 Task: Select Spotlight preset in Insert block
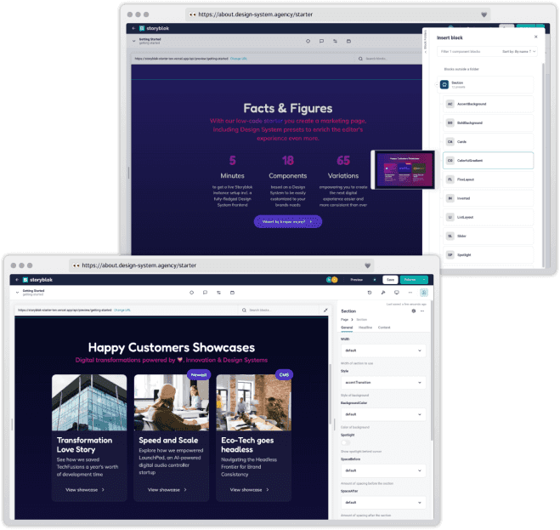(x=489, y=255)
